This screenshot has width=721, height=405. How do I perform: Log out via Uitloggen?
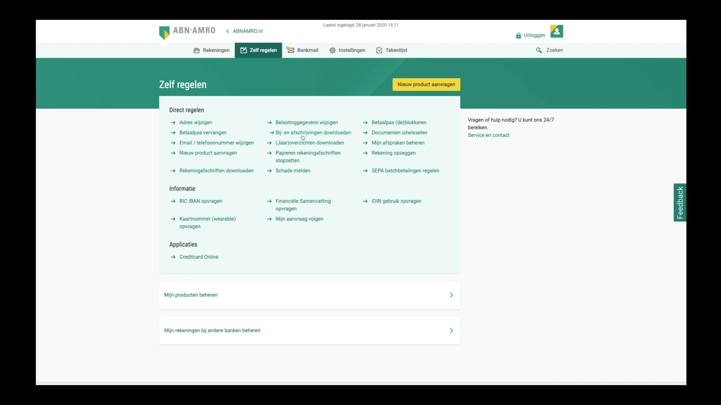[x=533, y=35]
